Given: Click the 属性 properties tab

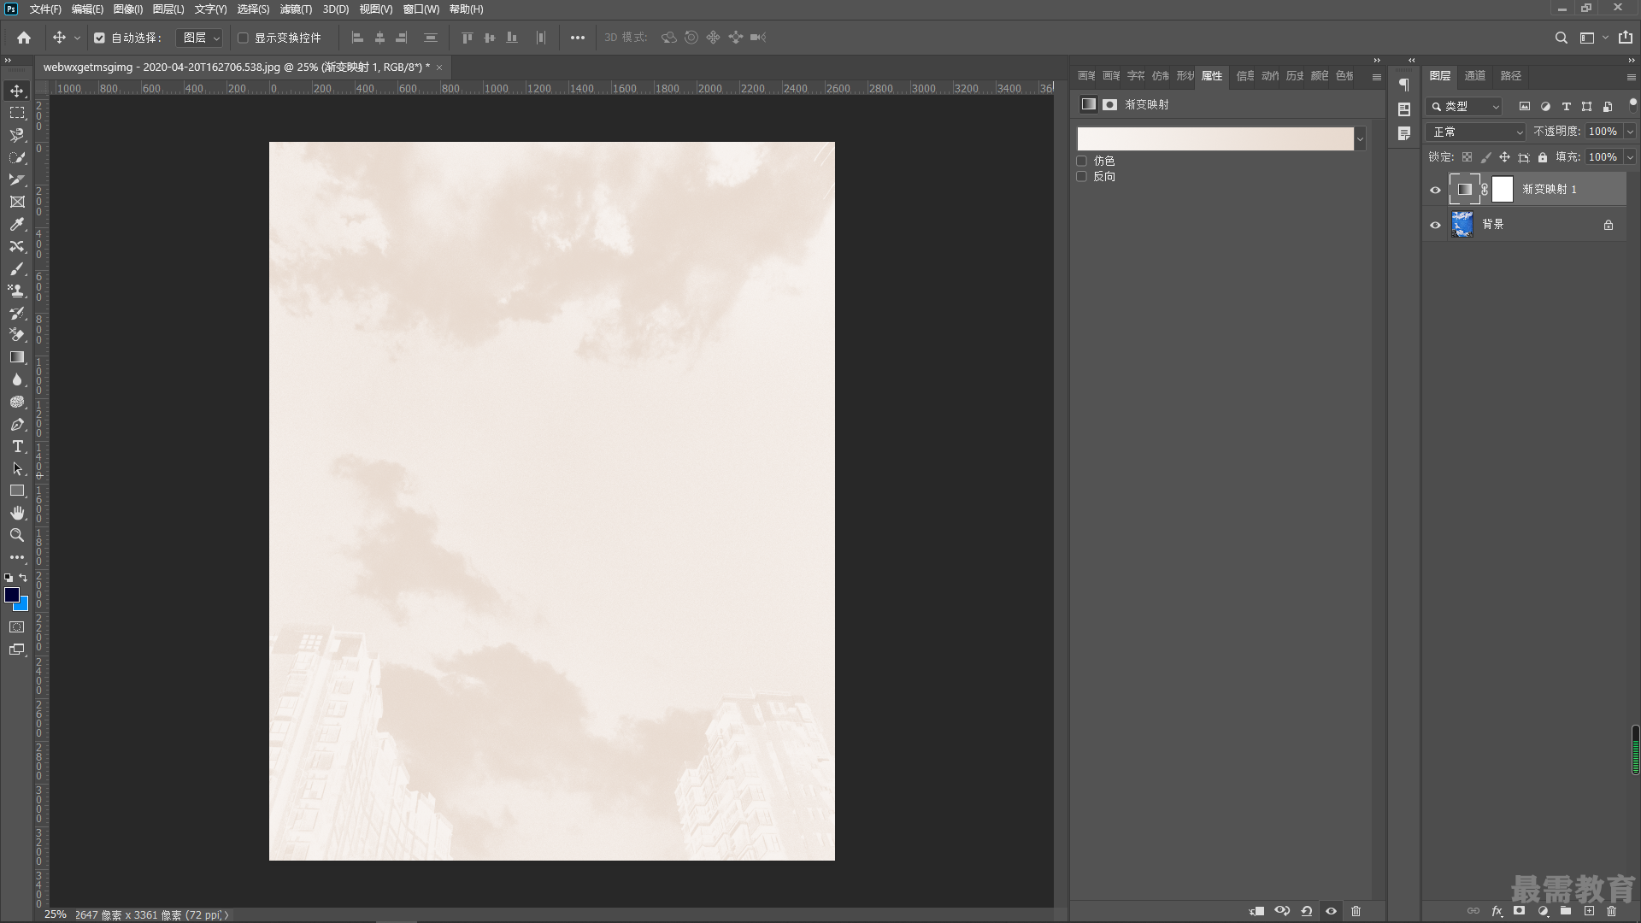Looking at the screenshot, I should pyautogui.click(x=1212, y=76).
